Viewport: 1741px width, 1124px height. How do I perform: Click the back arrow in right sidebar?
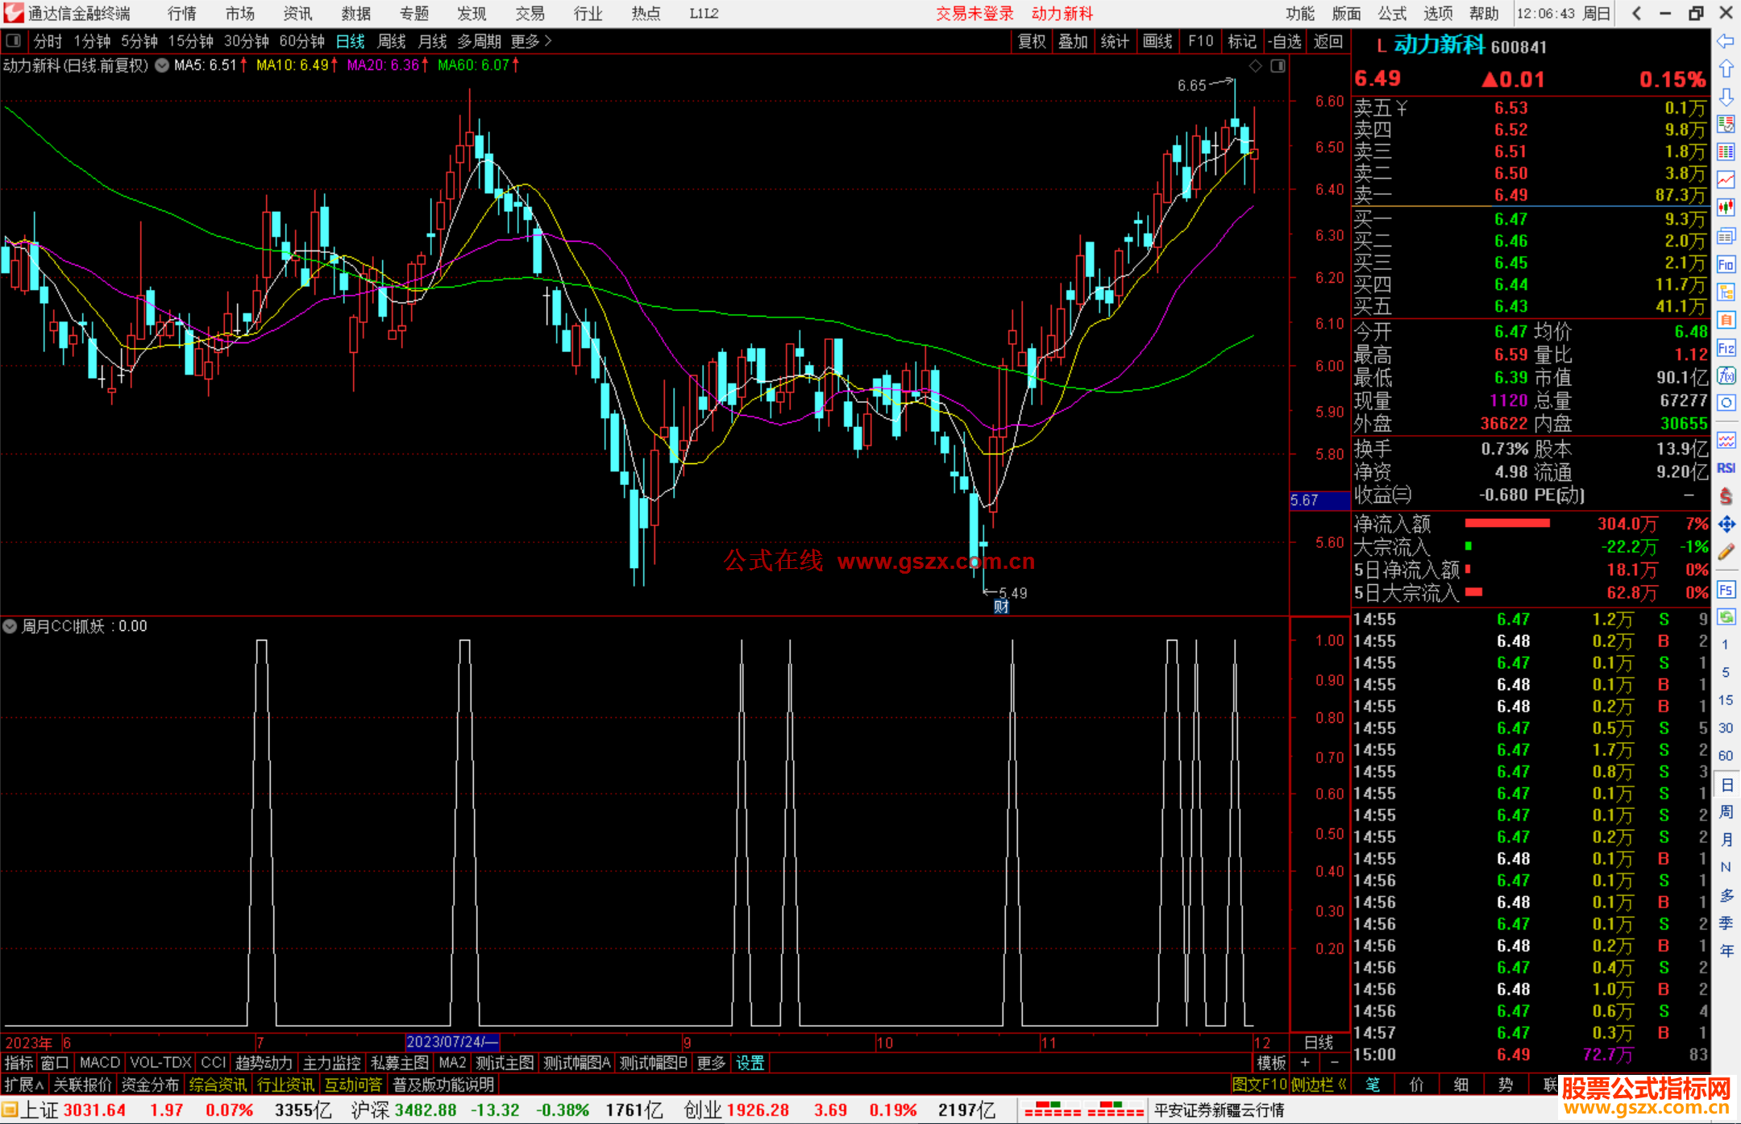click(1726, 41)
